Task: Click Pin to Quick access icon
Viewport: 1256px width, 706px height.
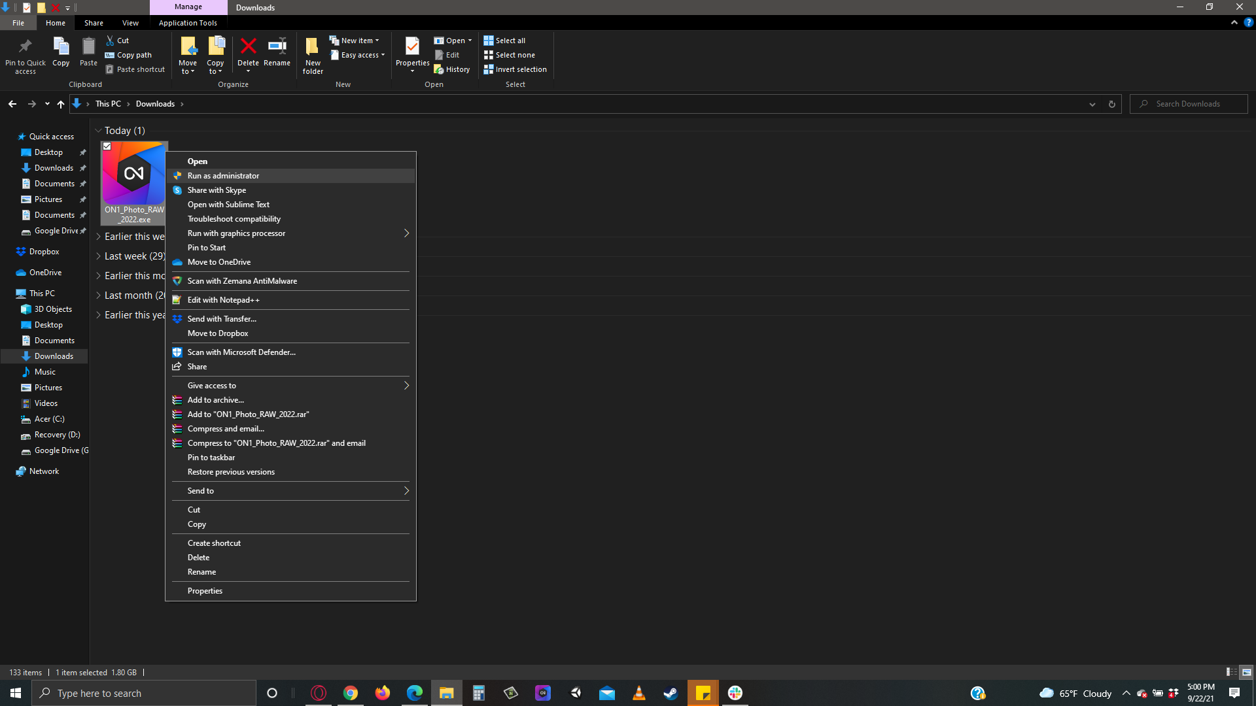Action: click(26, 48)
